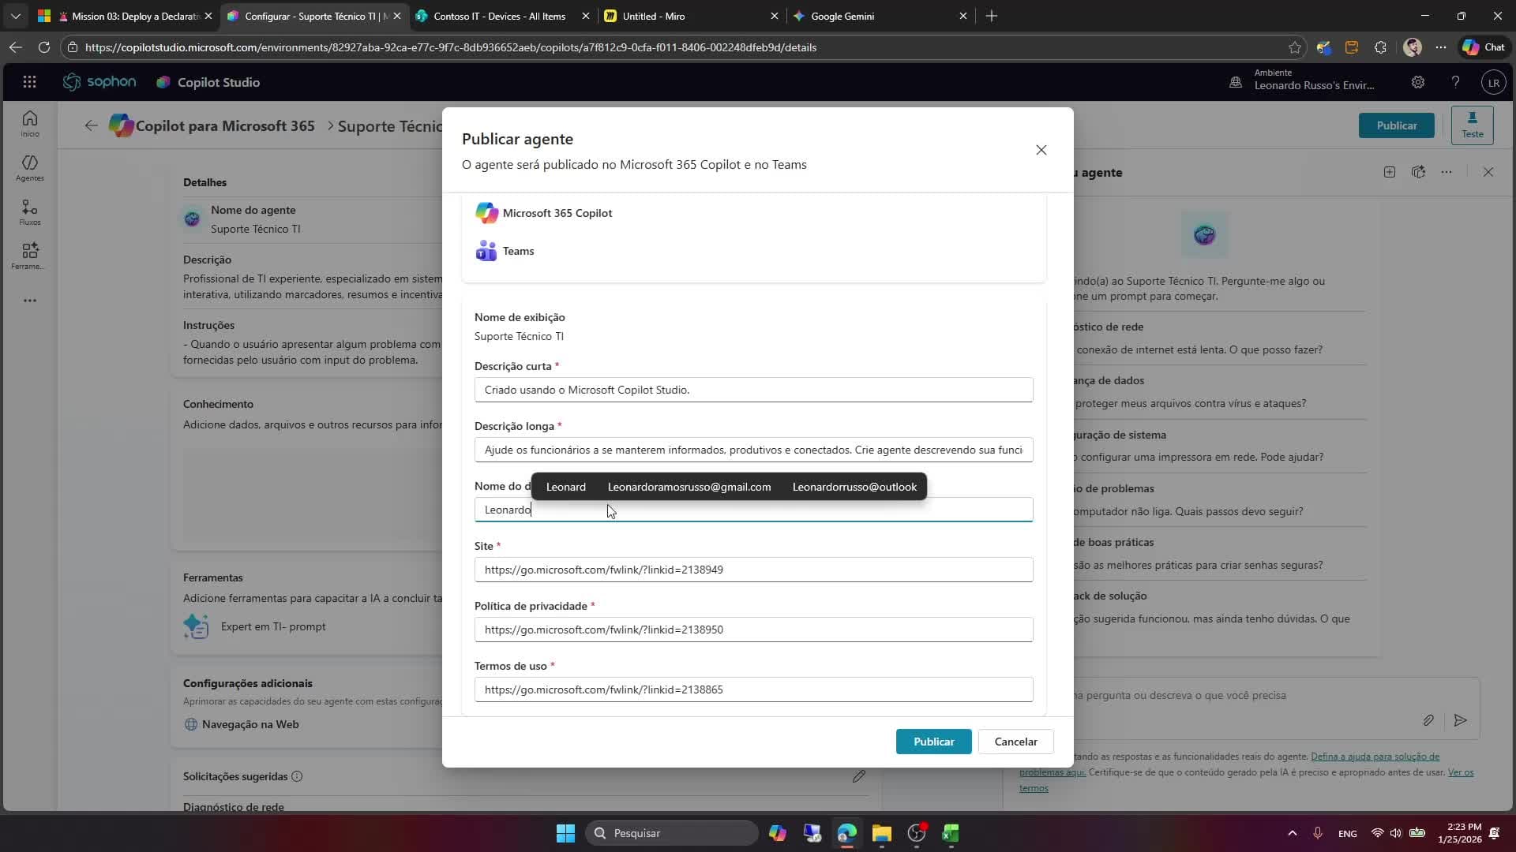Open the app launcher waffle icon
The image size is (1516, 852).
(29, 82)
